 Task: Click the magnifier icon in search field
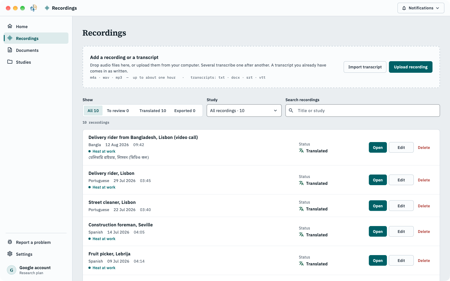click(291, 111)
